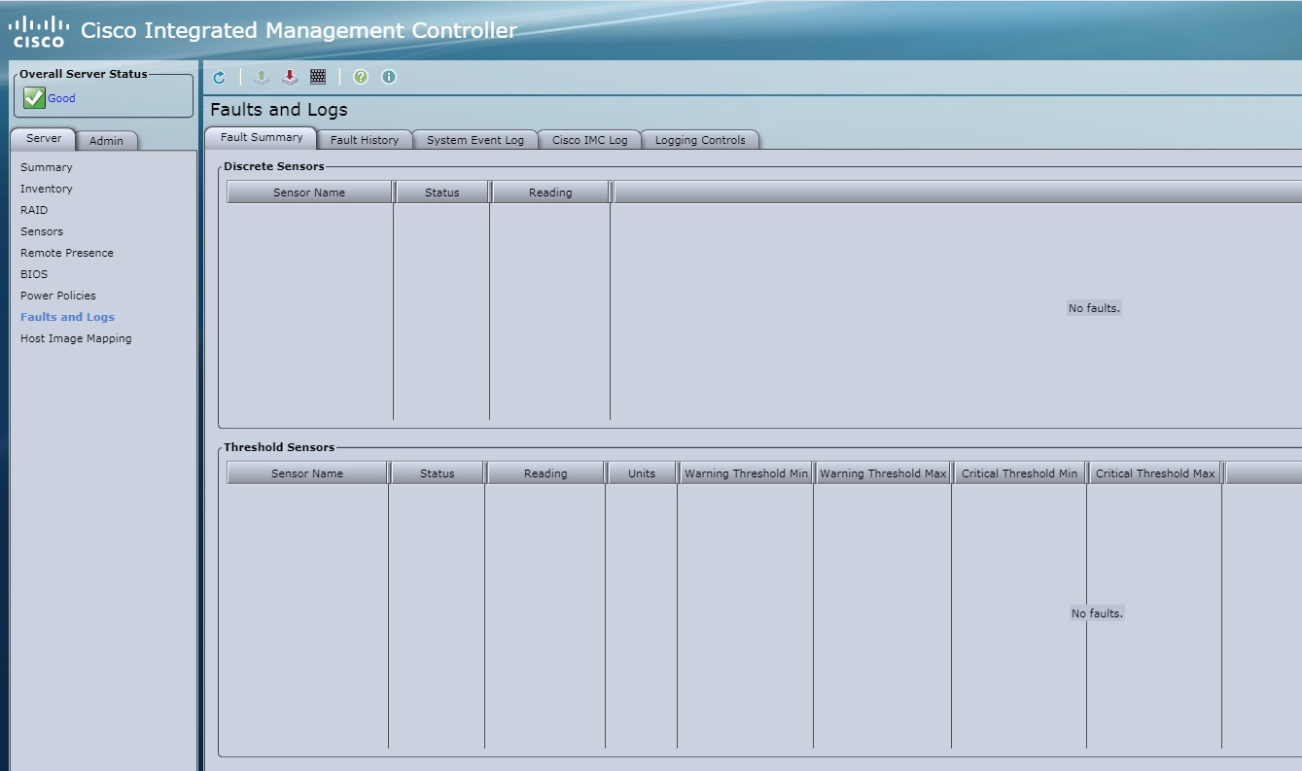Screen dimensions: 1302x771
Task: Open the Good server status link
Action: pos(61,98)
